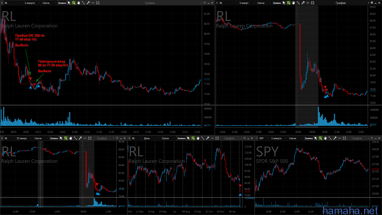Activate the zoom magnifier in the SPY chart
The width and height of the screenshot is (382, 215).
(321, 138)
